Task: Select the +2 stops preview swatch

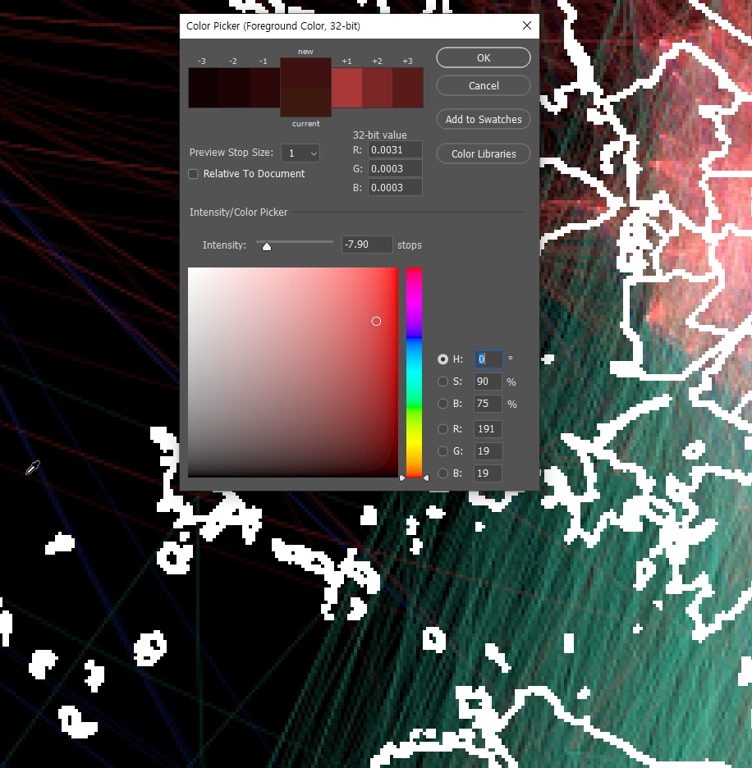Action: point(378,88)
